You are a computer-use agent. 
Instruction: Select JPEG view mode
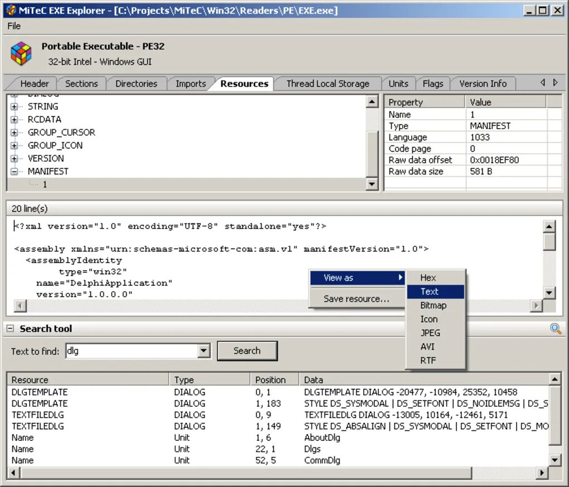click(x=436, y=333)
